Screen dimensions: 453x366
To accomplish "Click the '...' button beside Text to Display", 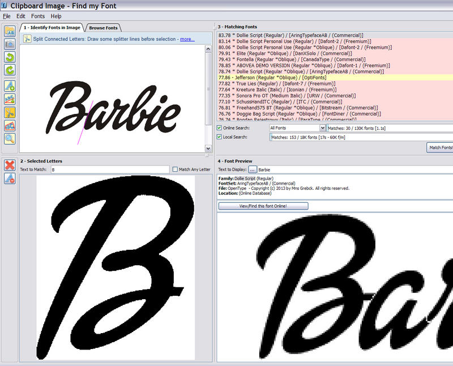I will tap(252, 169).
